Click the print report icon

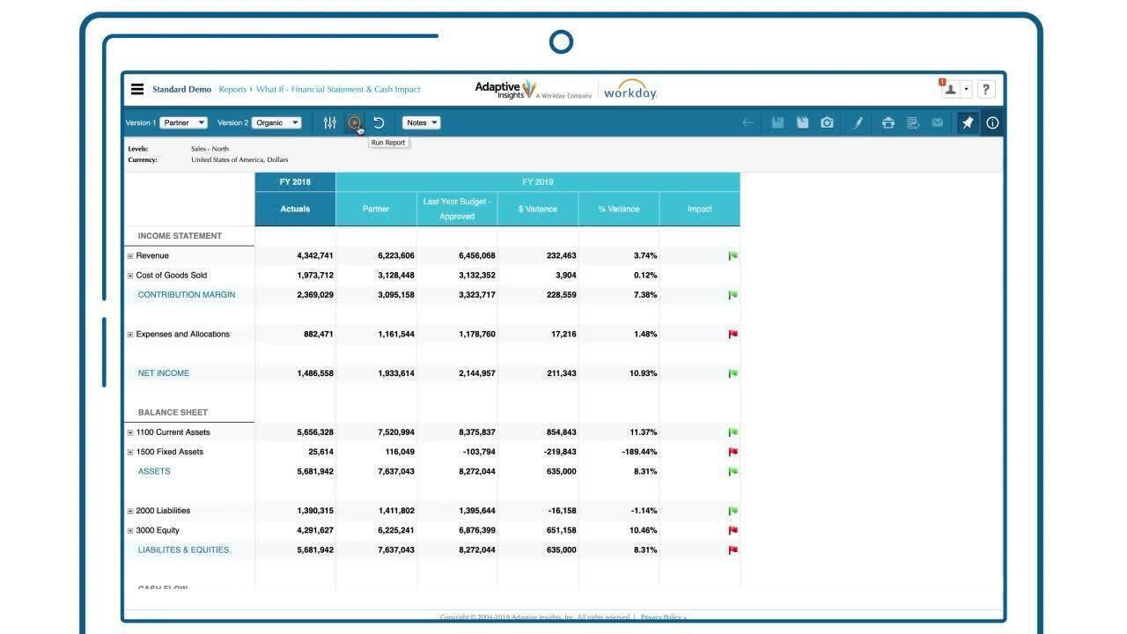coord(888,123)
